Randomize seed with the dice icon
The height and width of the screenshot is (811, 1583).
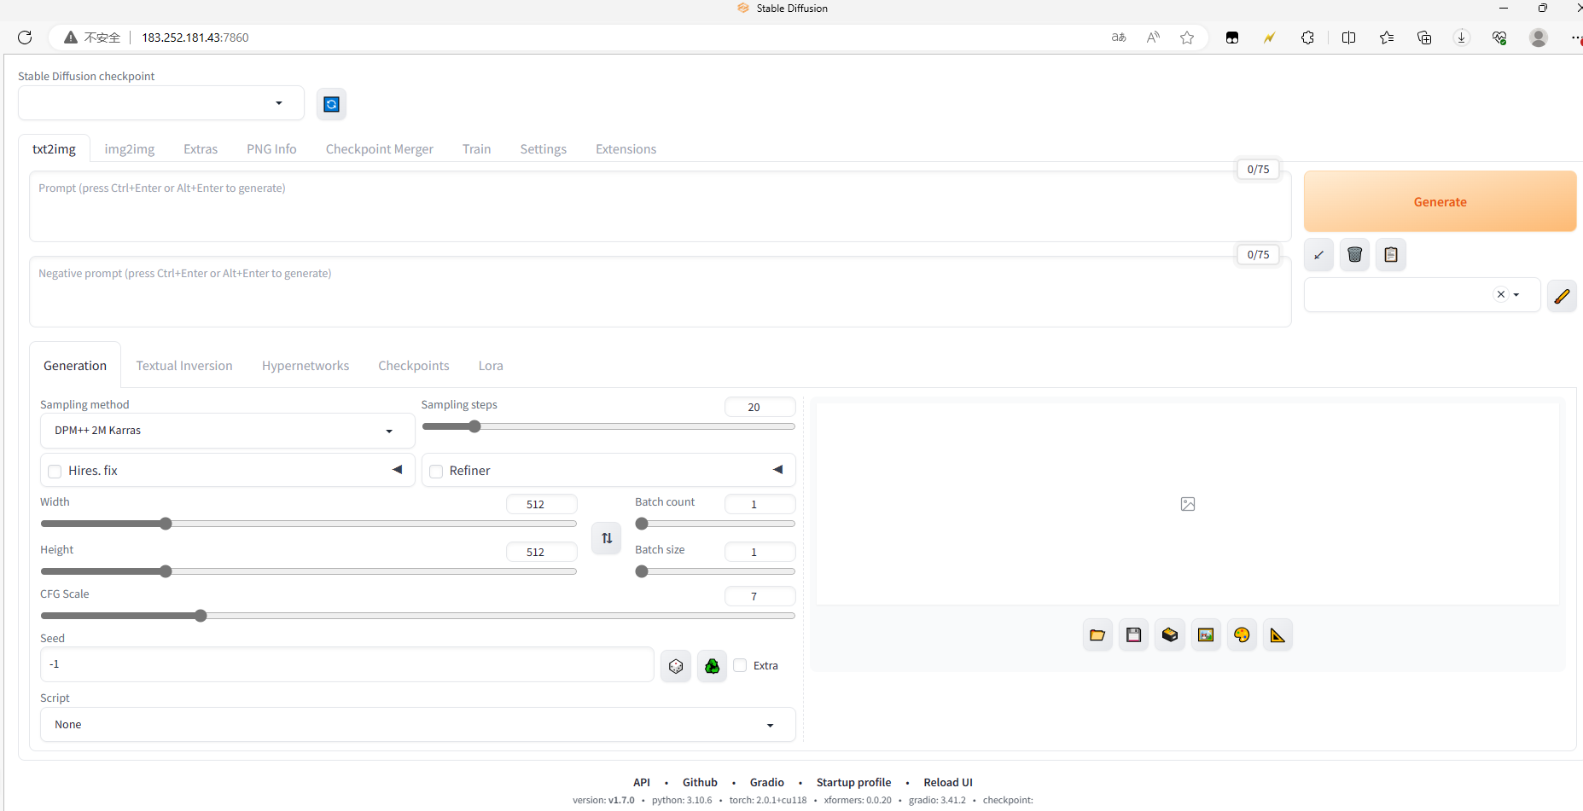(x=676, y=666)
